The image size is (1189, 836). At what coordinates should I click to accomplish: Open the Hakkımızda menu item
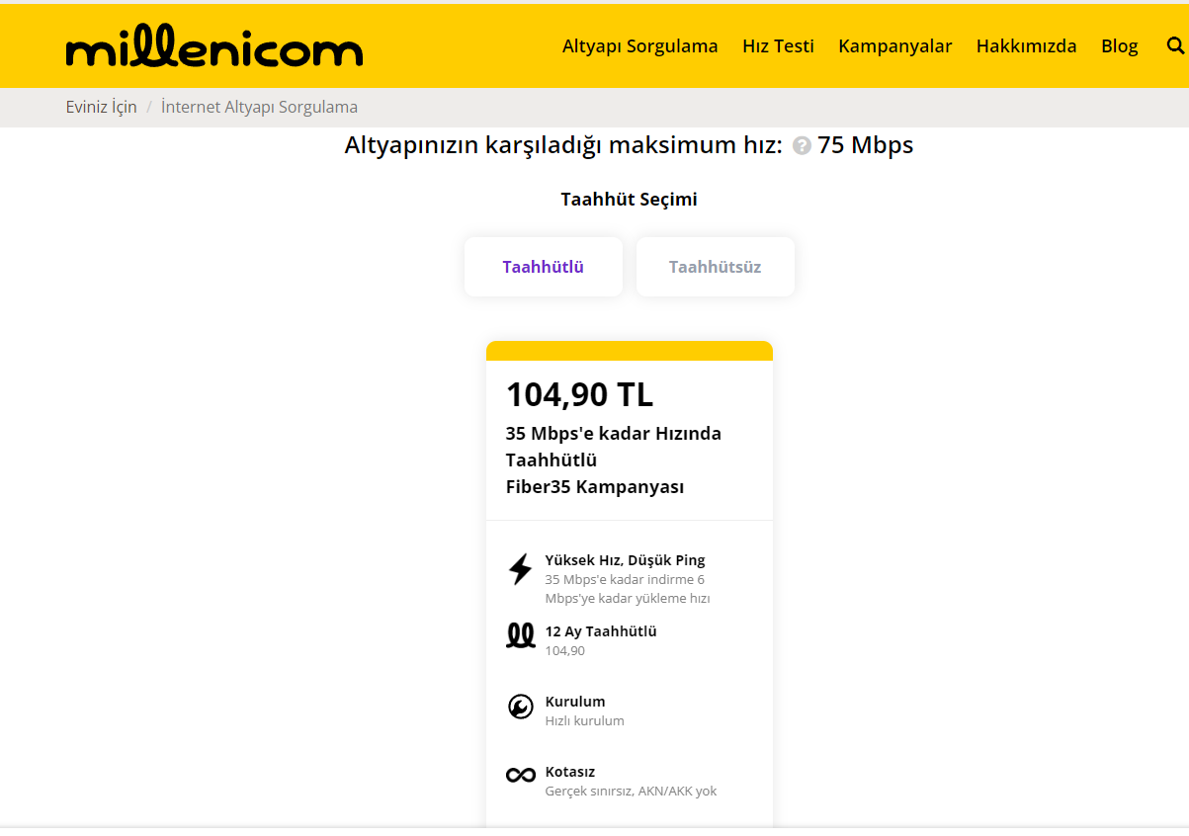[1026, 46]
